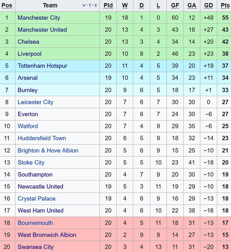The image size is (231, 252).
Task: Click the Swansea City team link
Action: coord(35,247)
